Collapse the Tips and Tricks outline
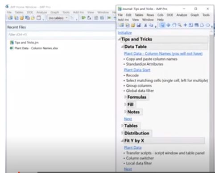 click(120, 39)
